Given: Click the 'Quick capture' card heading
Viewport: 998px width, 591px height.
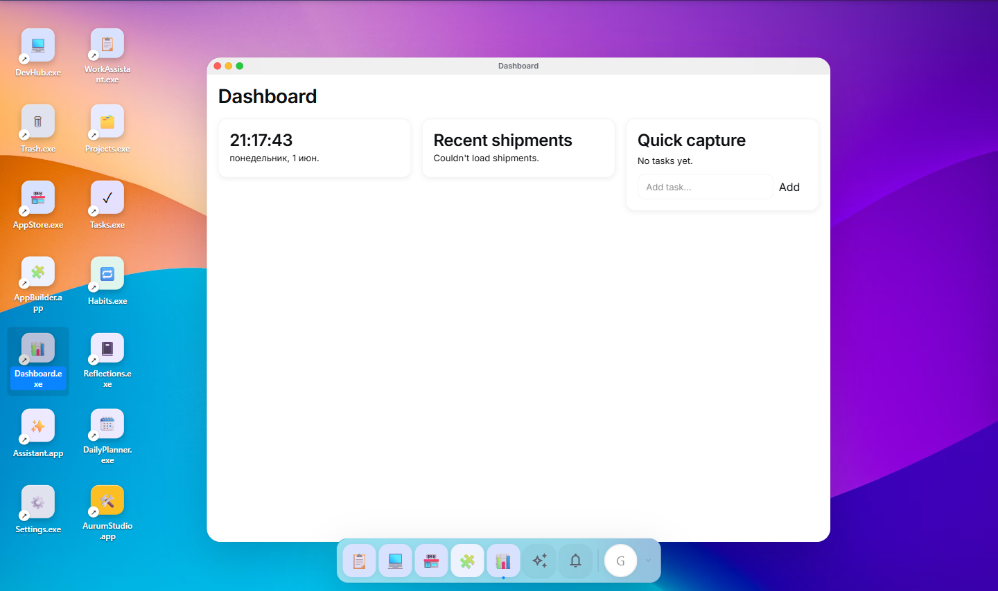Looking at the screenshot, I should point(692,140).
